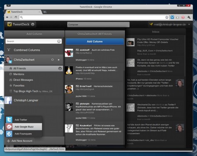The width and height of the screenshot is (197, 156).
Task: Click the Tux penguin avatar of the Firefox 4 tweet
Action: click(x=69, y=70)
